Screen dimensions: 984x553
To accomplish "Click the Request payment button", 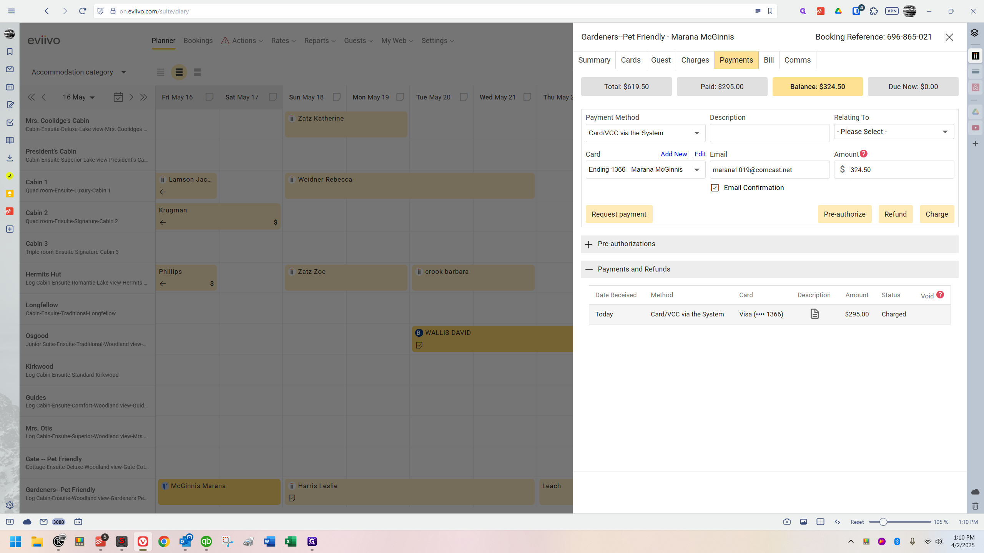I will tap(619, 214).
